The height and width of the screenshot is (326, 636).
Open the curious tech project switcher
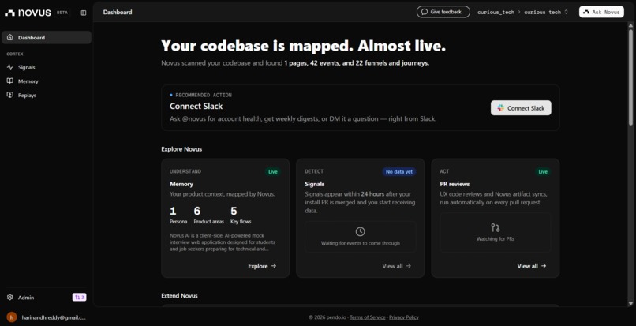(x=546, y=12)
